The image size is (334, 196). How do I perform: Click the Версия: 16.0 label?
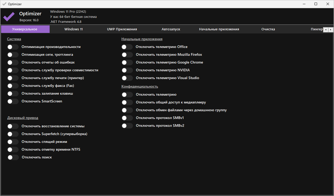[x=29, y=20]
